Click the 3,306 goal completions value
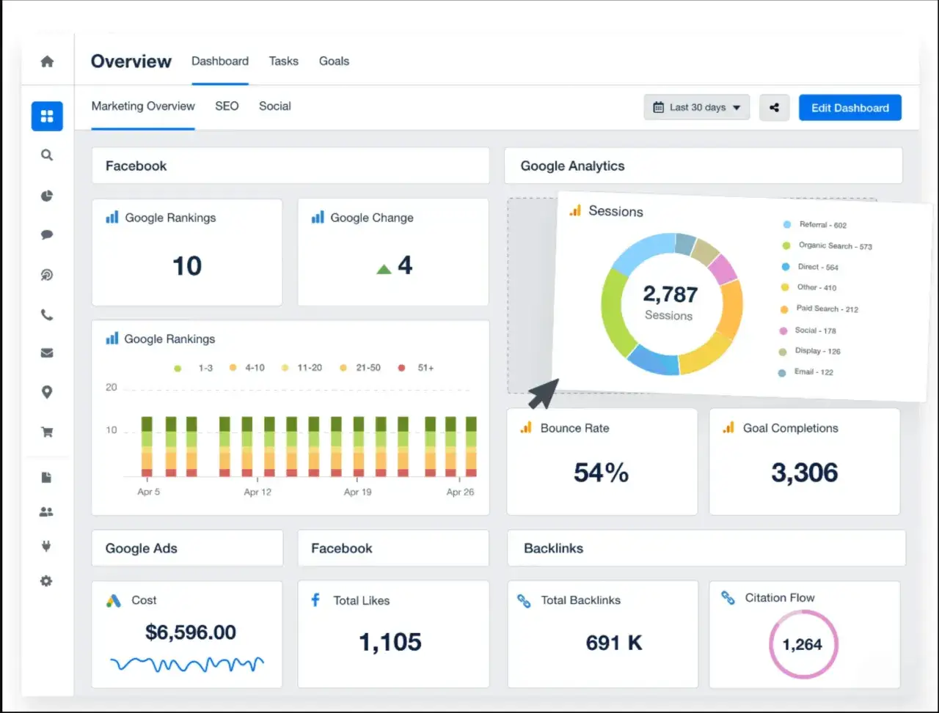 click(x=804, y=473)
